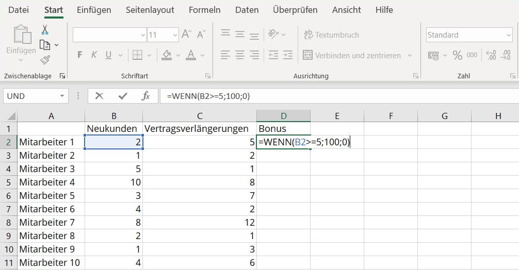Switch to the Daten tab

[247, 10]
